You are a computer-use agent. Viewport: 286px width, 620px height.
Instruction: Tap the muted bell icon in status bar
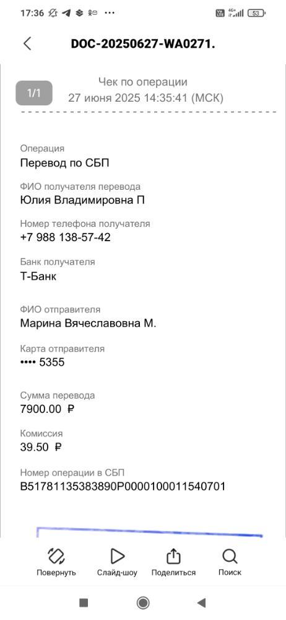point(53,13)
